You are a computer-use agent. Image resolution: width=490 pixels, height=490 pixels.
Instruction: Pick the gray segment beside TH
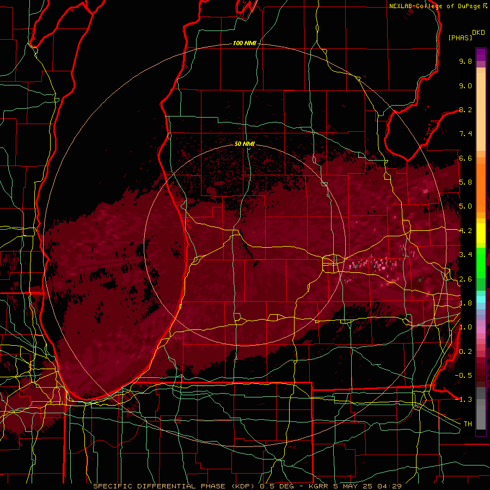[x=481, y=417]
